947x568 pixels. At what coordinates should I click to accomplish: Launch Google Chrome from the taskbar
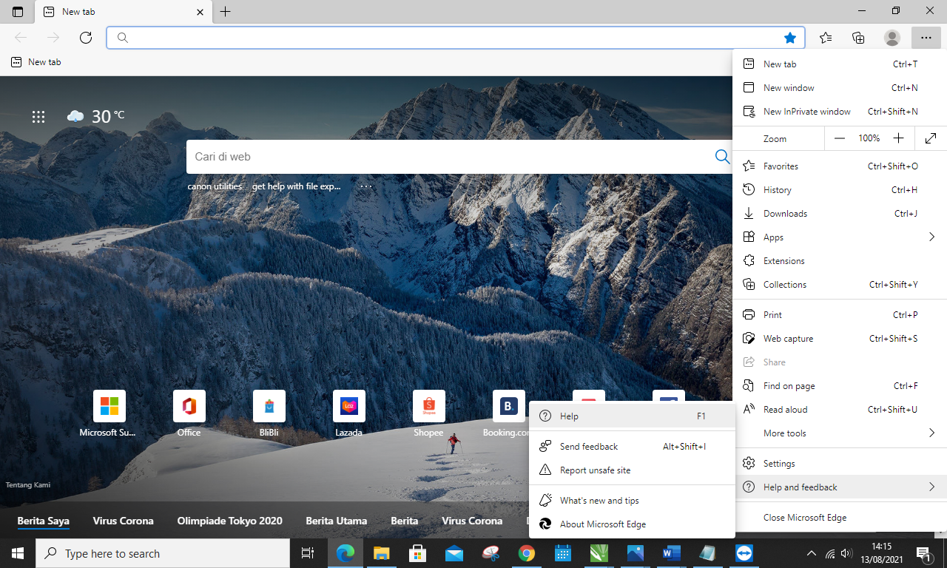coord(526,552)
